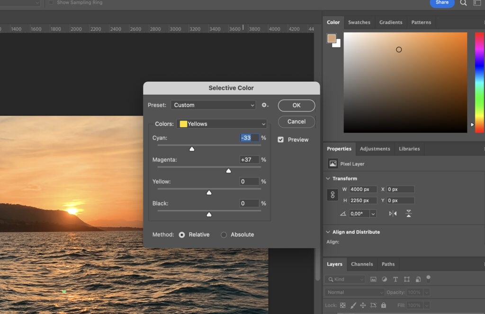
Task: Click OK to apply Selective Color
Action: point(296,105)
